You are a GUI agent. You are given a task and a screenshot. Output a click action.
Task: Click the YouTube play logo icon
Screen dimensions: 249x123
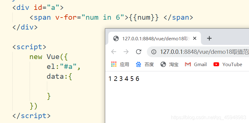[x=216, y=64]
